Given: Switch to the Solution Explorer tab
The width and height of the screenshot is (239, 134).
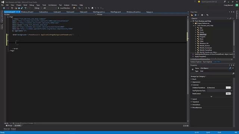Looking at the screenshot, I should (x=196, y=62).
